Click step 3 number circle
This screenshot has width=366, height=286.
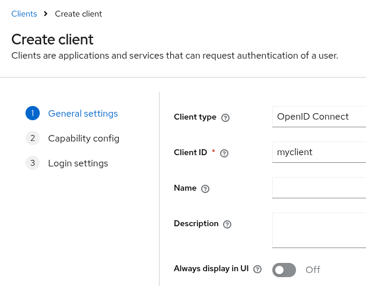(x=33, y=163)
